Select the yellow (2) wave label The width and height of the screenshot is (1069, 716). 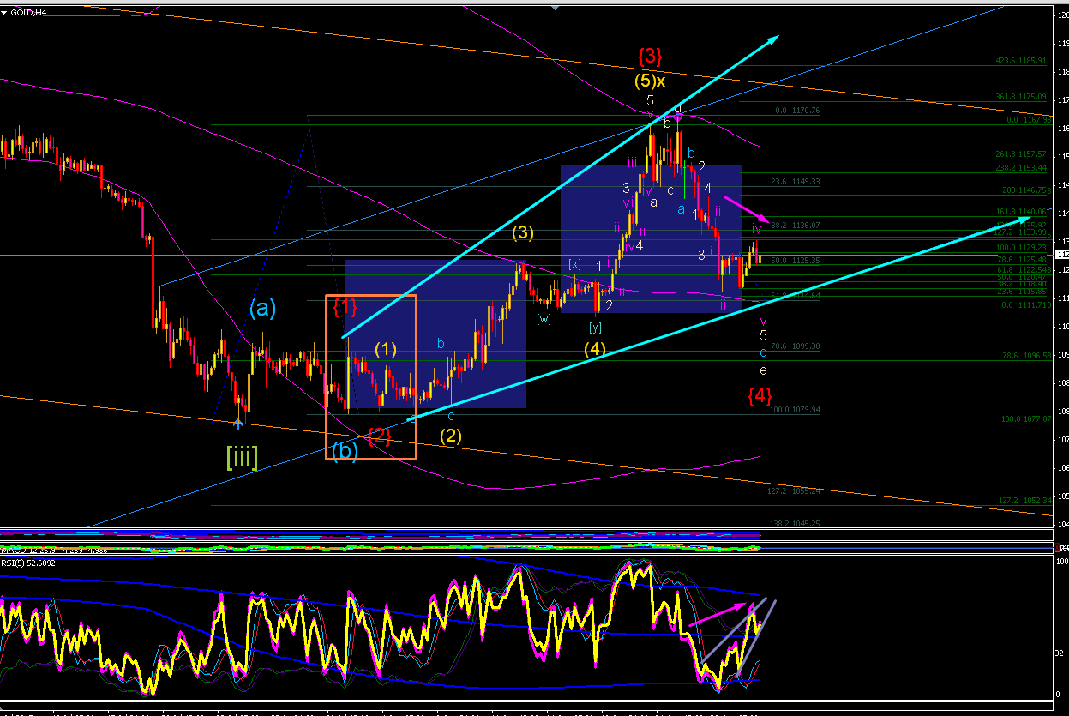tap(451, 435)
